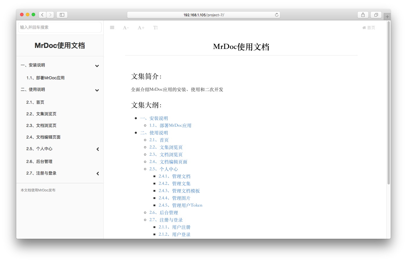Open a new tab with plus button
The image size is (407, 262).
[x=387, y=17]
